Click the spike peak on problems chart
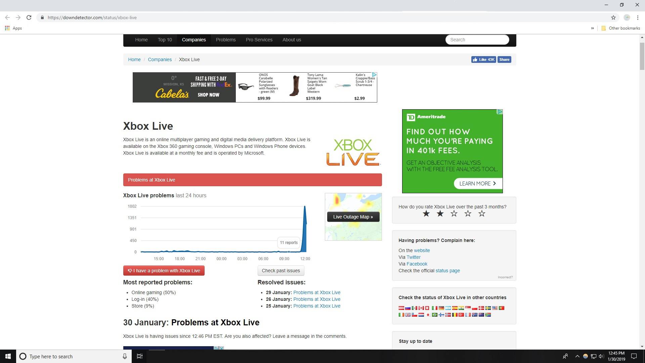The height and width of the screenshot is (363, 645). 305,206
